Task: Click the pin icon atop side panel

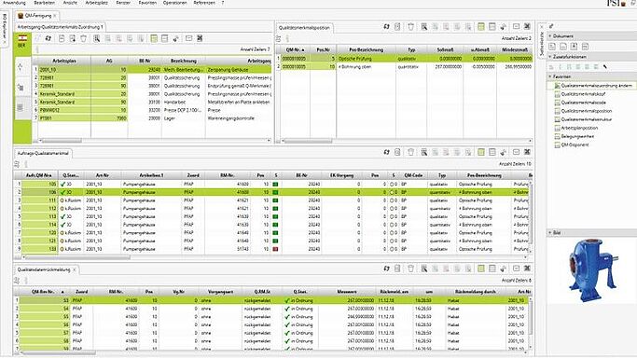Action: point(551,26)
